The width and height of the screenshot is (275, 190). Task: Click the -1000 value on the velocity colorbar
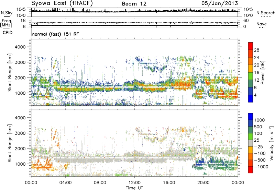261,167
